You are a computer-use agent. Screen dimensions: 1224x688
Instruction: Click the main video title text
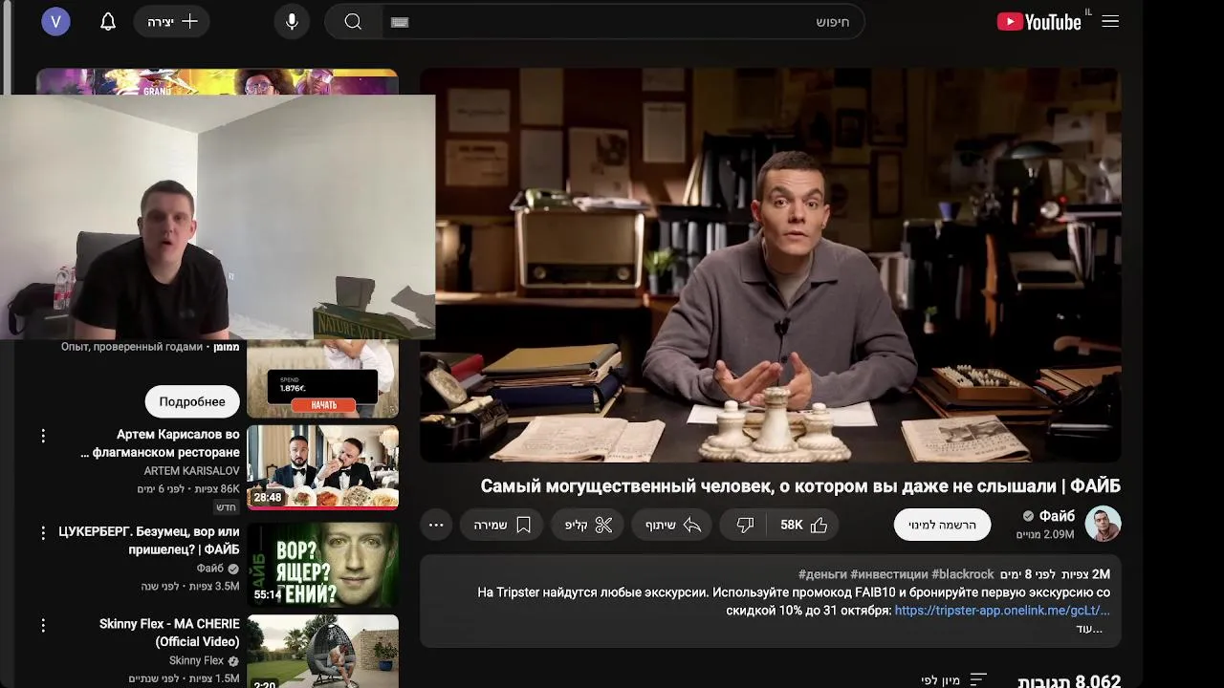click(x=800, y=486)
